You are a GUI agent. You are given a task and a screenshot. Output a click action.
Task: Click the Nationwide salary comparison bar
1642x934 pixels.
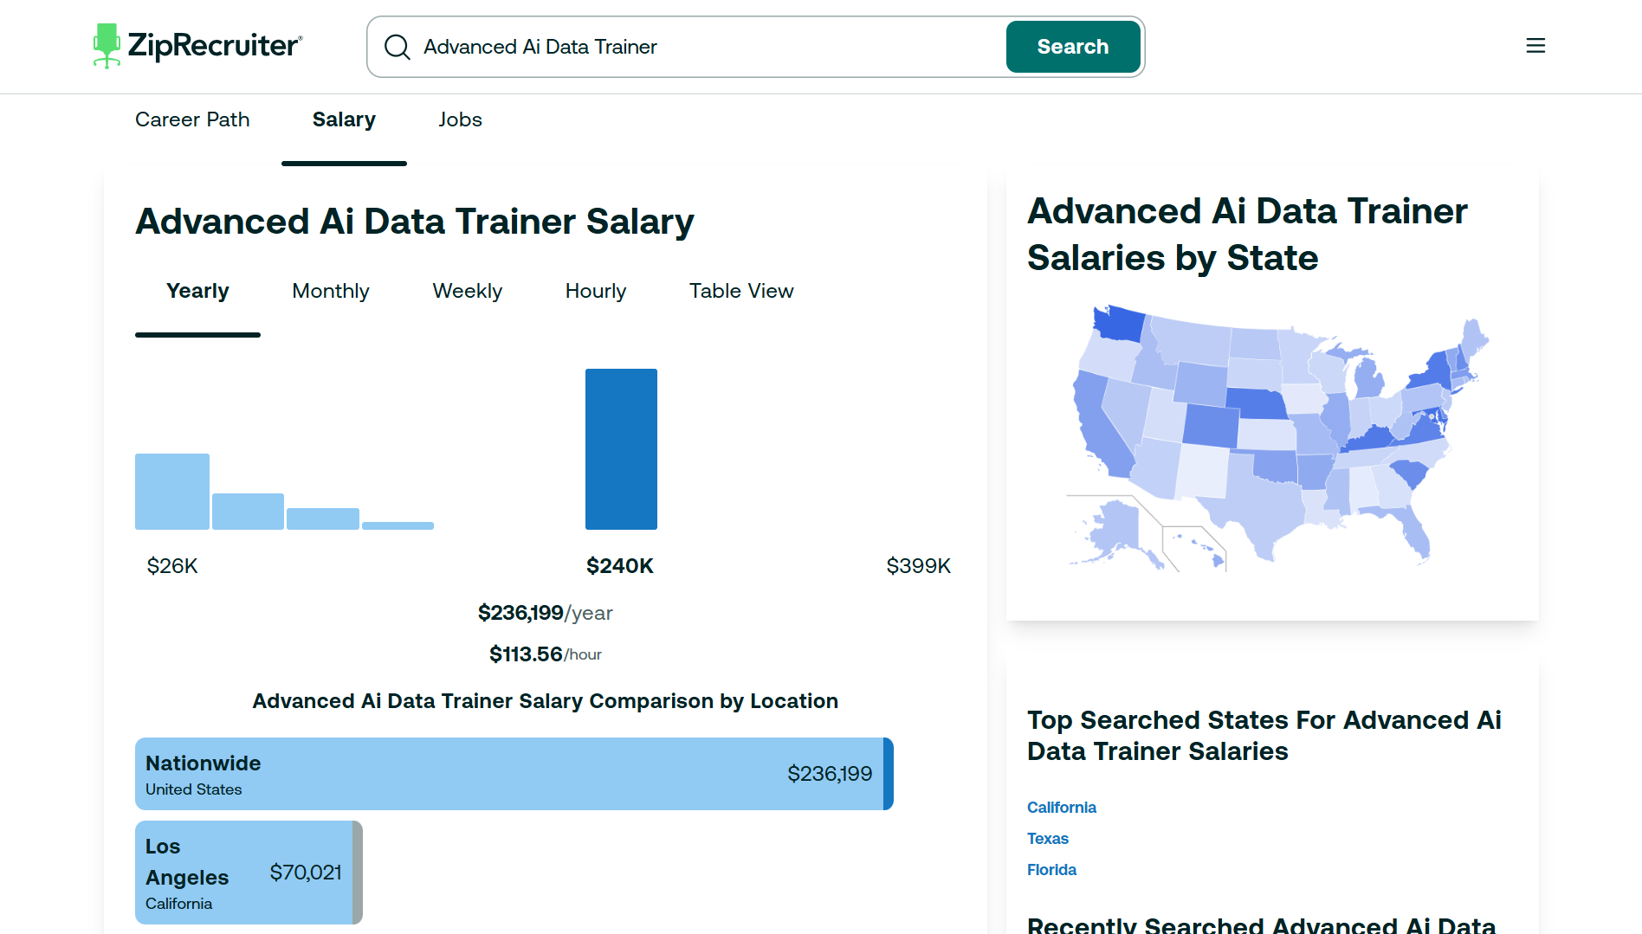pyautogui.click(x=514, y=774)
